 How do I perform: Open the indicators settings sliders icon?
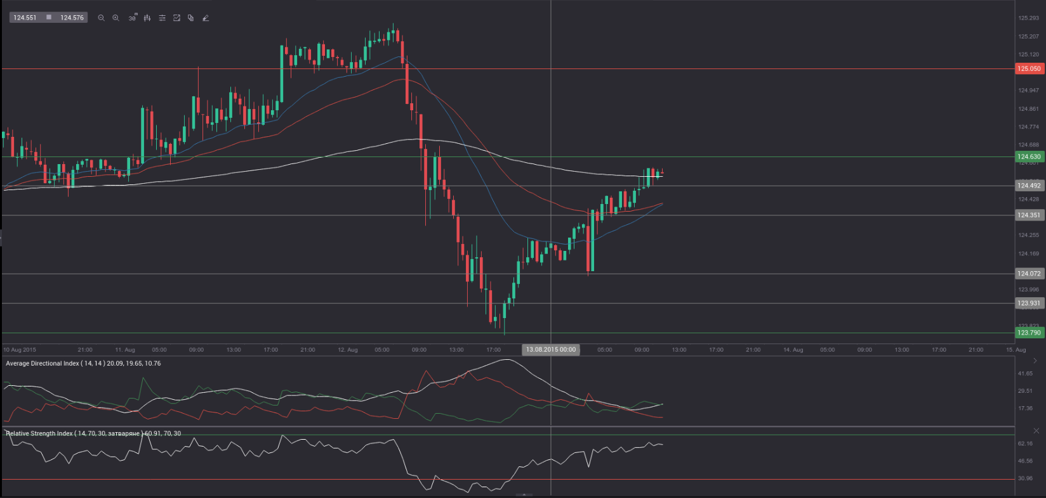162,18
